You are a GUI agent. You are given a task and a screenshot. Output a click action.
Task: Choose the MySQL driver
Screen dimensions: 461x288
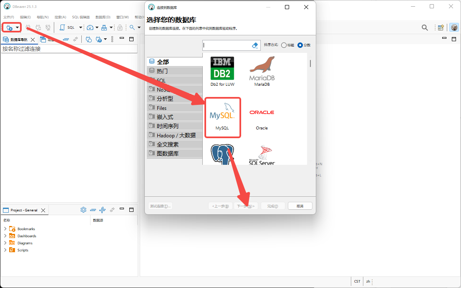[222, 117]
